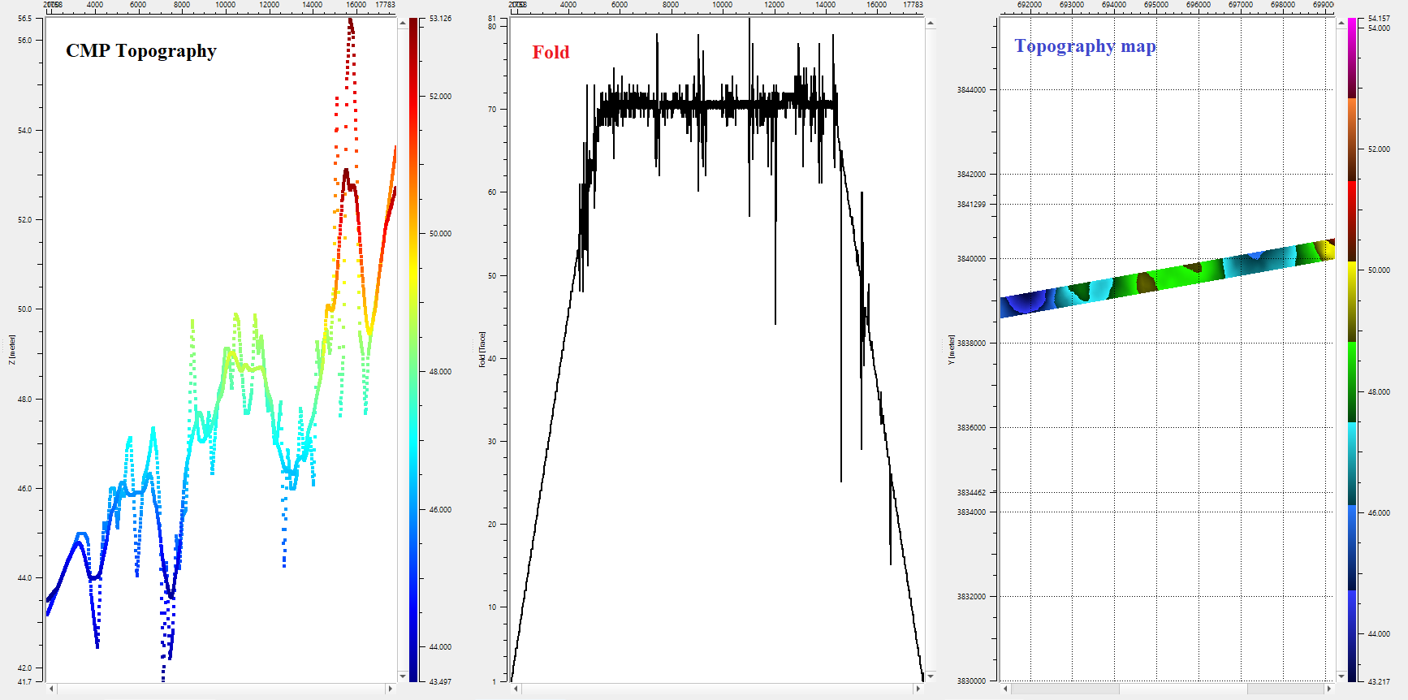Screen dimensions: 1408x700
Task: Click Fold plot's vertical scroll down arrow
Action: (930, 676)
